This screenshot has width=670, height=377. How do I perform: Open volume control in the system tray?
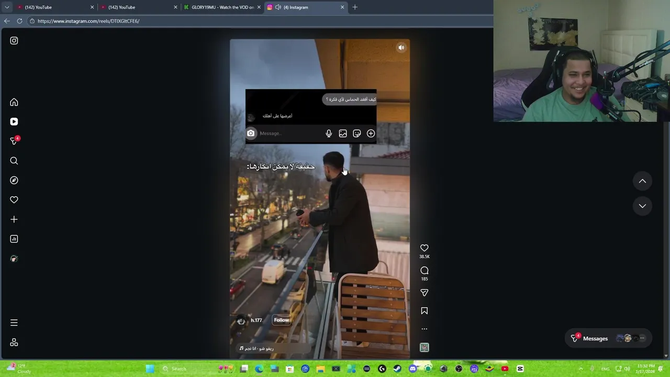627,369
